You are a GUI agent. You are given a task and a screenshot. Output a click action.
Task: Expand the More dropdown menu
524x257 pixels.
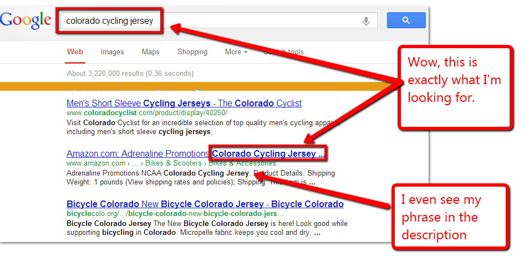(x=236, y=52)
